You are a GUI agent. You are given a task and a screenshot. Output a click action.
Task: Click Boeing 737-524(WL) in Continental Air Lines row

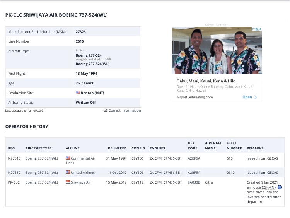[x=41, y=158]
